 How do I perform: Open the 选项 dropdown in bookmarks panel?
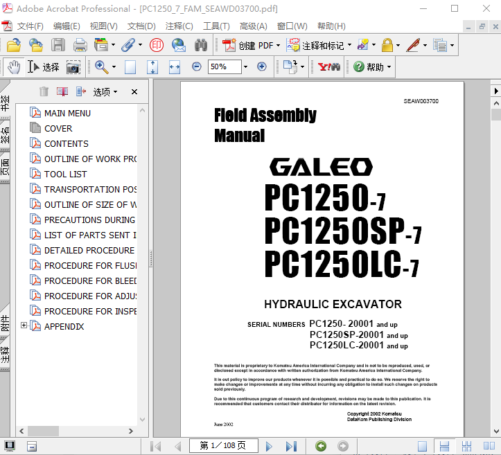click(x=105, y=92)
